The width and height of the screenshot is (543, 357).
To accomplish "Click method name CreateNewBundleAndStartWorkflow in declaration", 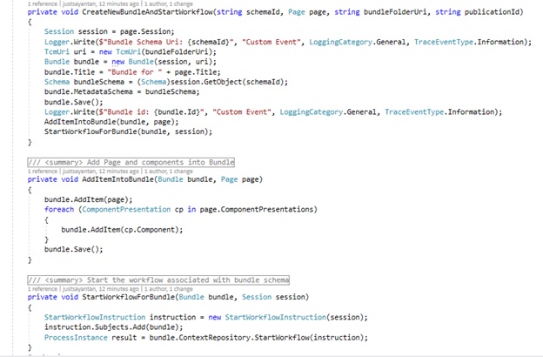I will point(147,12).
